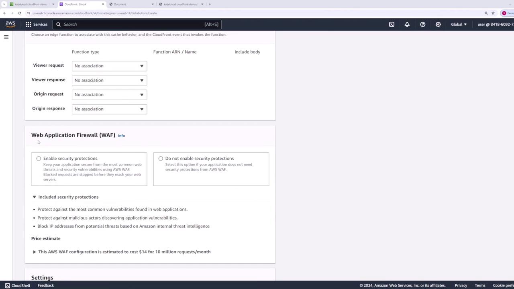Image resolution: width=514 pixels, height=289 pixels.
Task: Open the Feedback link in footer
Action: pos(46,285)
